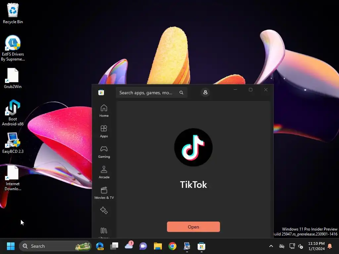Maximize the Microsoft Store window
The height and width of the screenshot is (254, 339).
tap(251, 90)
